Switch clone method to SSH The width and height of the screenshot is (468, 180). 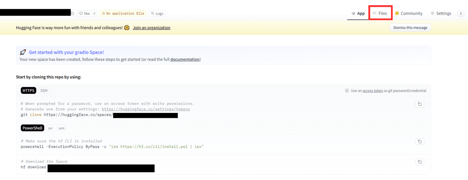[44, 90]
